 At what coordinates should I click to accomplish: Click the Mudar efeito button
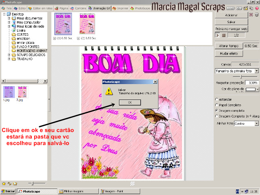[x=229, y=54]
